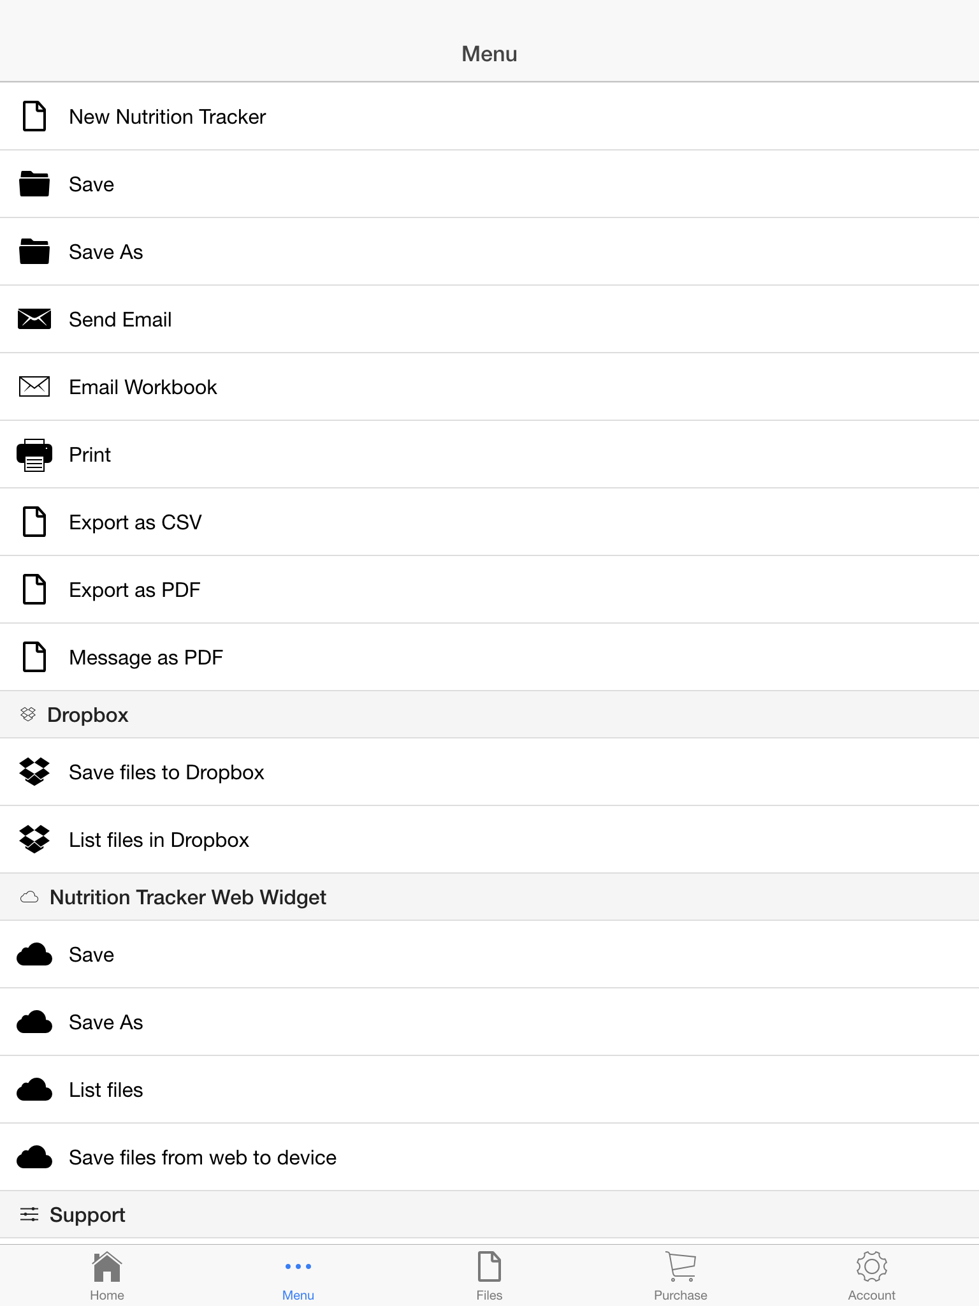
Task: Click the Export as CSV document icon
Action: (34, 522)
